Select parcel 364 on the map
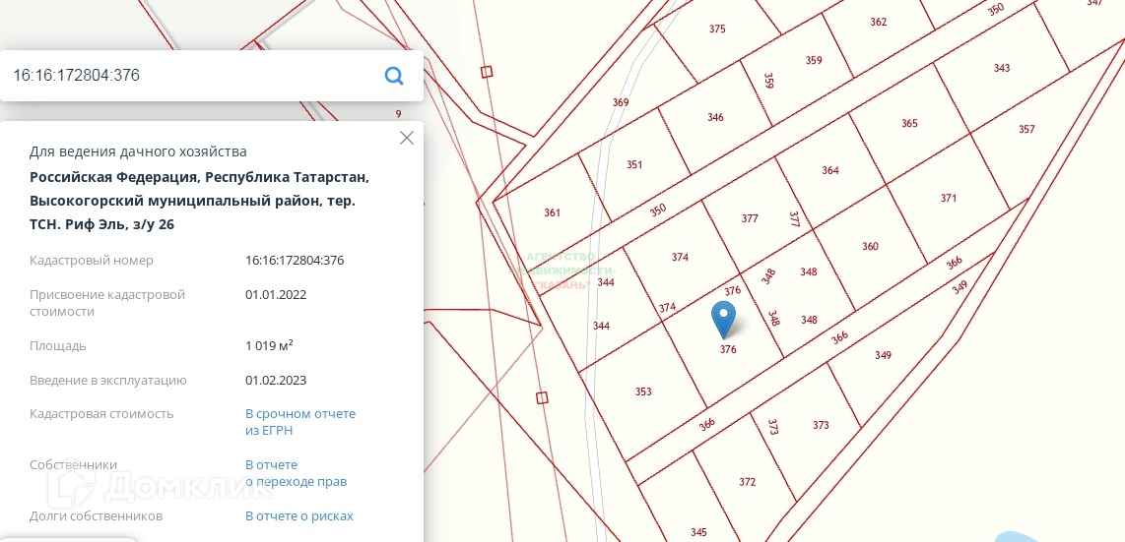Image resolution: width=1125 pixels, height=542 pixels. click(830, 170)
